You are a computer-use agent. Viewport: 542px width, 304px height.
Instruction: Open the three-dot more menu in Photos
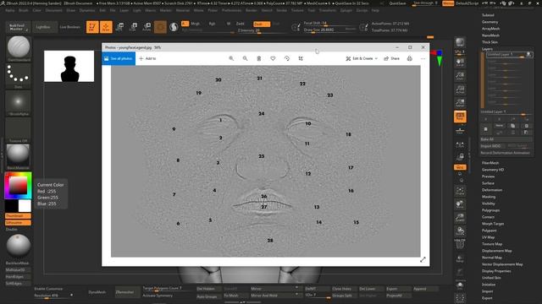click(x=423, y=58)
